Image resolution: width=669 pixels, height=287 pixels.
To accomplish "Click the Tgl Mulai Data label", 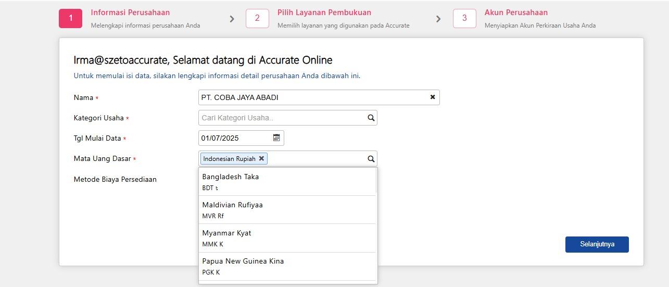I will tap(97, 138).
